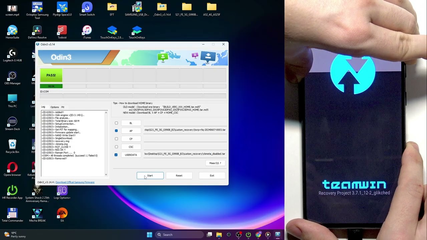Click the BL file button
Screen dimensions: 427x240
click(x=131, y=123)
